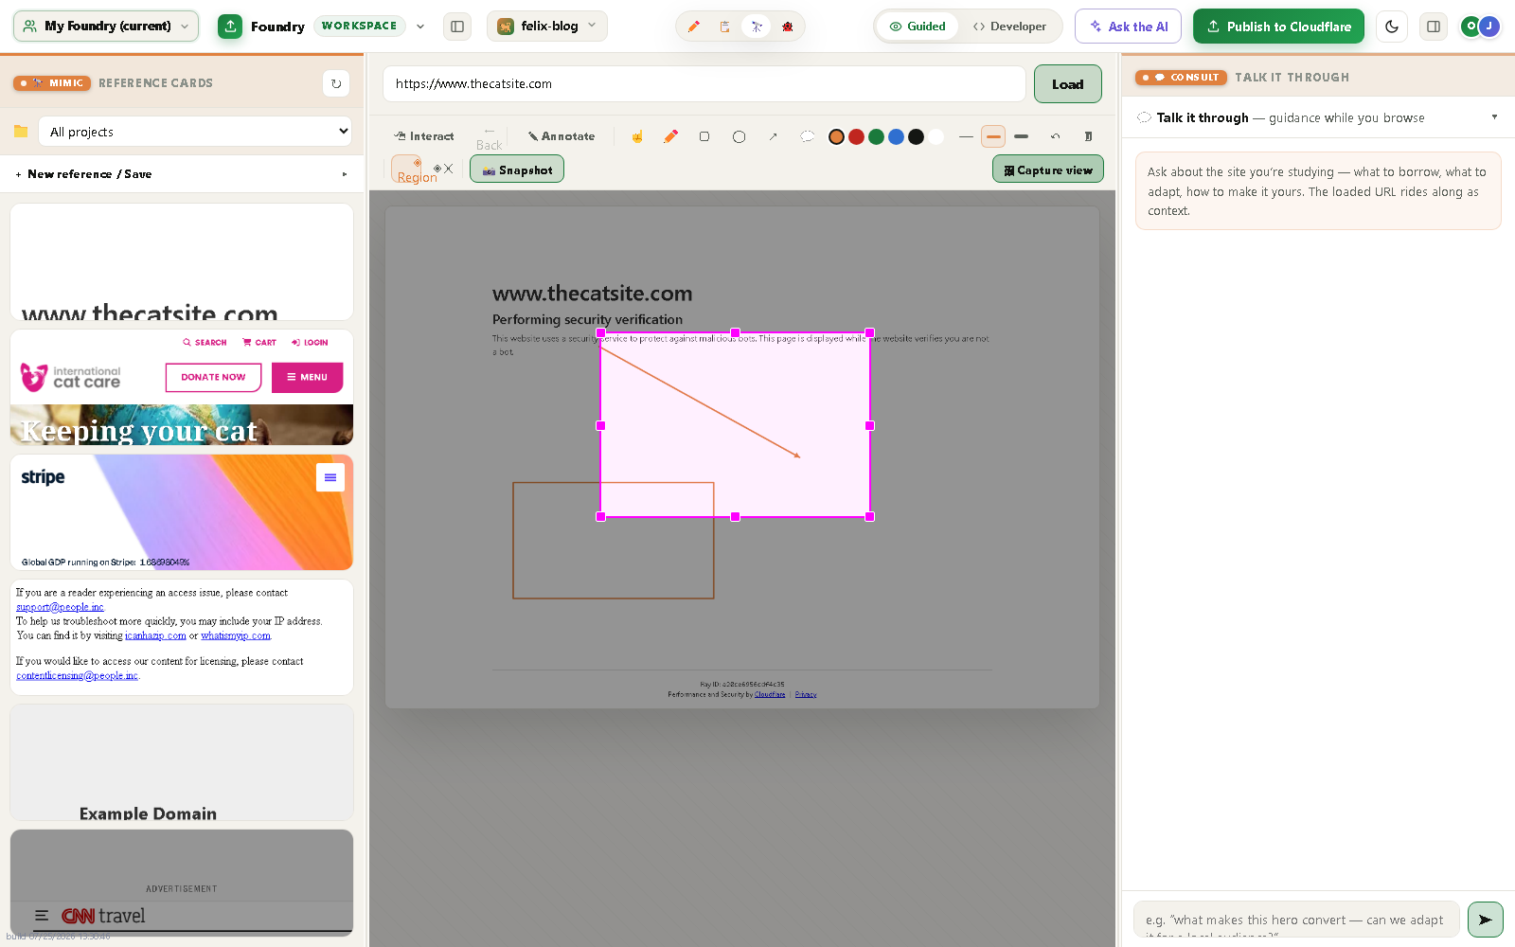Pick the blue annotation color swatch
Image resolution: width=1515 pixels, height=947 pixels.
click(896, 137)
